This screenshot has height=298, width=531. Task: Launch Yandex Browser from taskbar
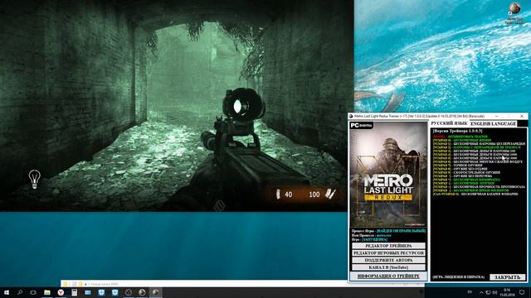[61, 292]
